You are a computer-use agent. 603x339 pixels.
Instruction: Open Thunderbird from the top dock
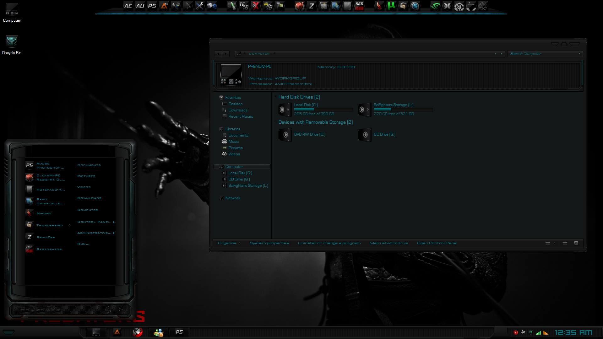click(403, 5)
